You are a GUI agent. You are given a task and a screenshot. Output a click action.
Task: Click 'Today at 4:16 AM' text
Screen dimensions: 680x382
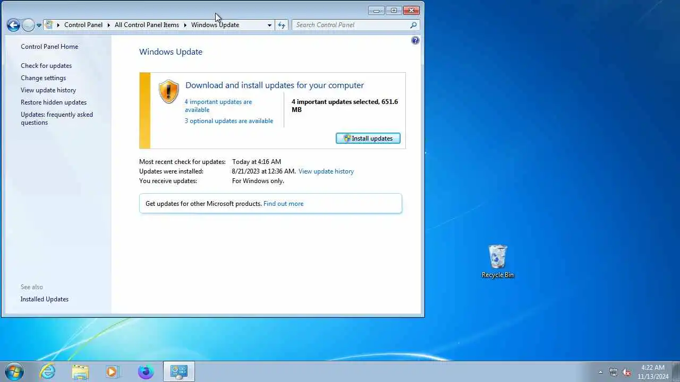pos(257,162)
